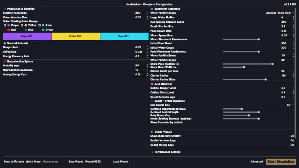Click the Color Mutation Rate stepper
Image resolution: width=299 pixels, height=168 pixels.
pos(147,17)
